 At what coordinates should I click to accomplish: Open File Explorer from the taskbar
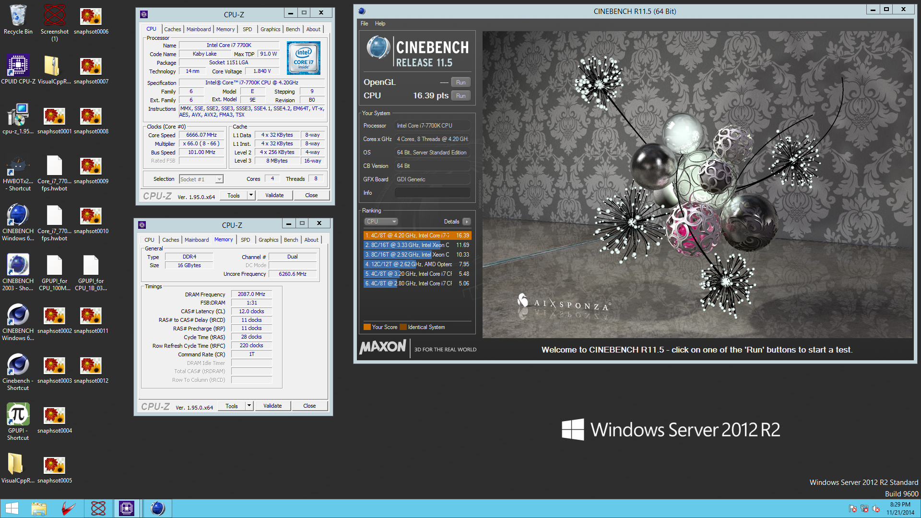click(39, 508)
